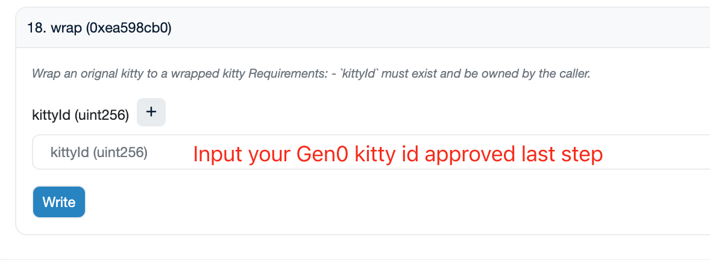Click the number 18 in wrap header
This screenshot has height=260, width=710.
[33, 28]
